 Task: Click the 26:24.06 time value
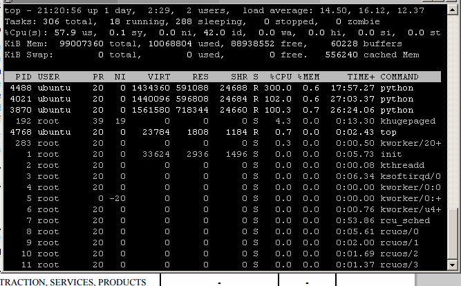click(x=352, y=111)
